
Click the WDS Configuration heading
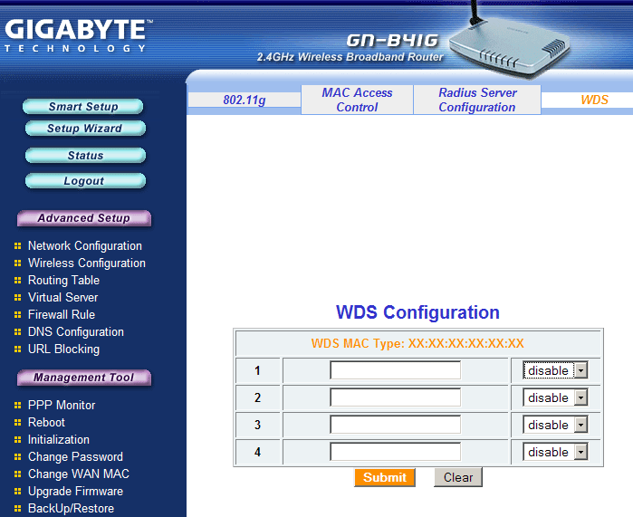pos(417,312)
